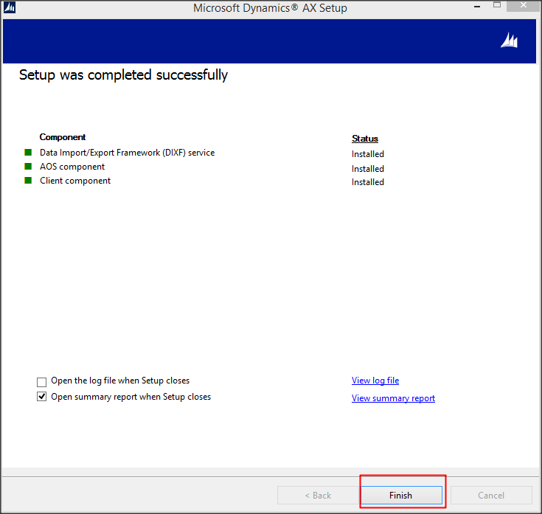Minimize the AX Setup window
Viewport: 542px width, 514px height.
pyautogui.click(x=477, y=6)
